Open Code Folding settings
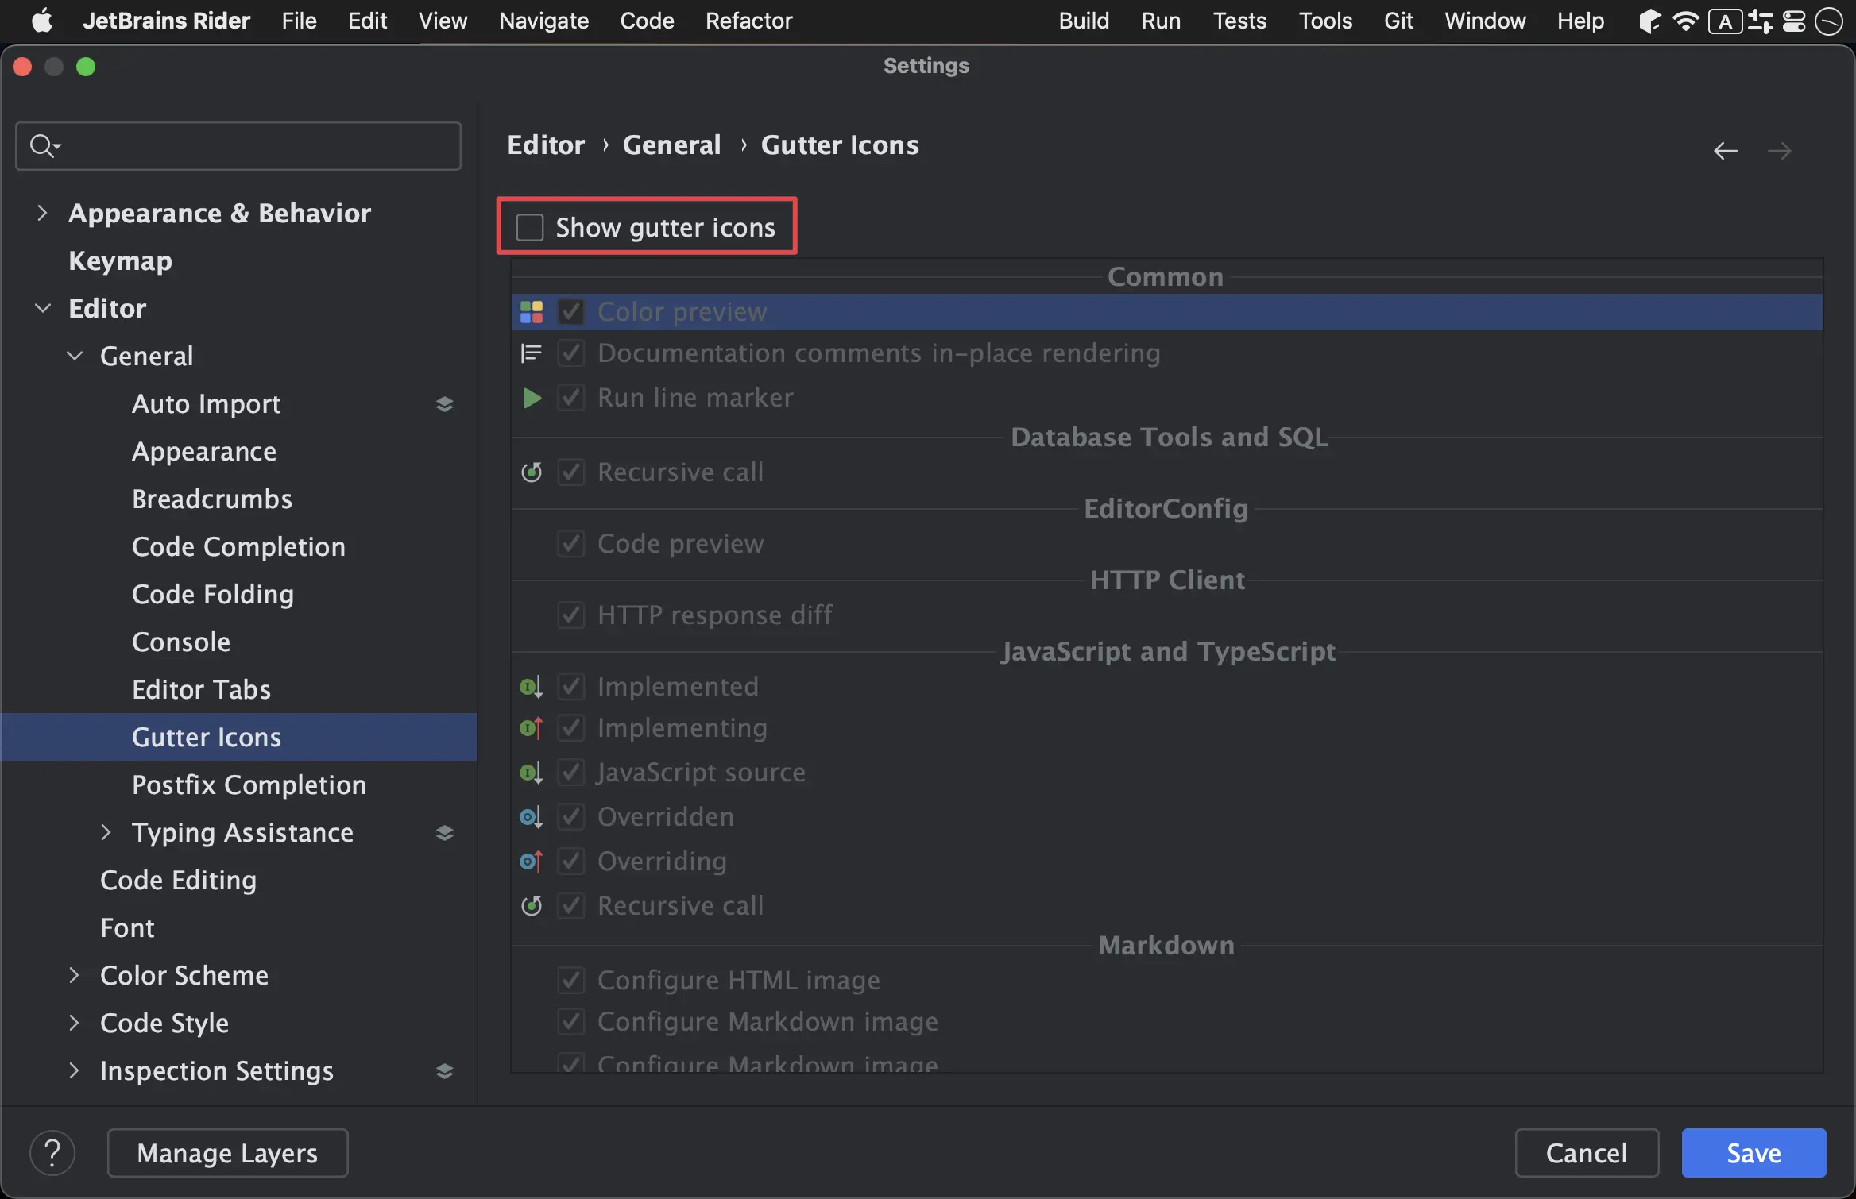 pos(213,594)
